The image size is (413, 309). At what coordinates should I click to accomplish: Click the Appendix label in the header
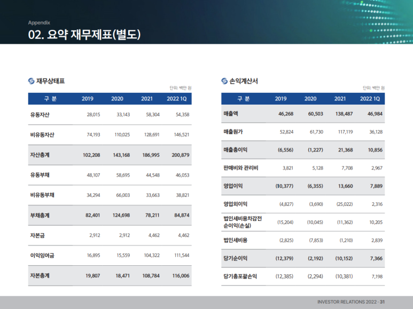pyautogui.click(x=39, y=22)
